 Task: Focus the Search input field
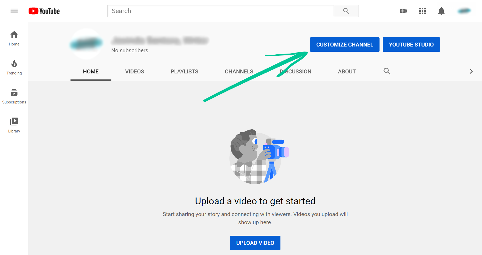coord(221,11)
